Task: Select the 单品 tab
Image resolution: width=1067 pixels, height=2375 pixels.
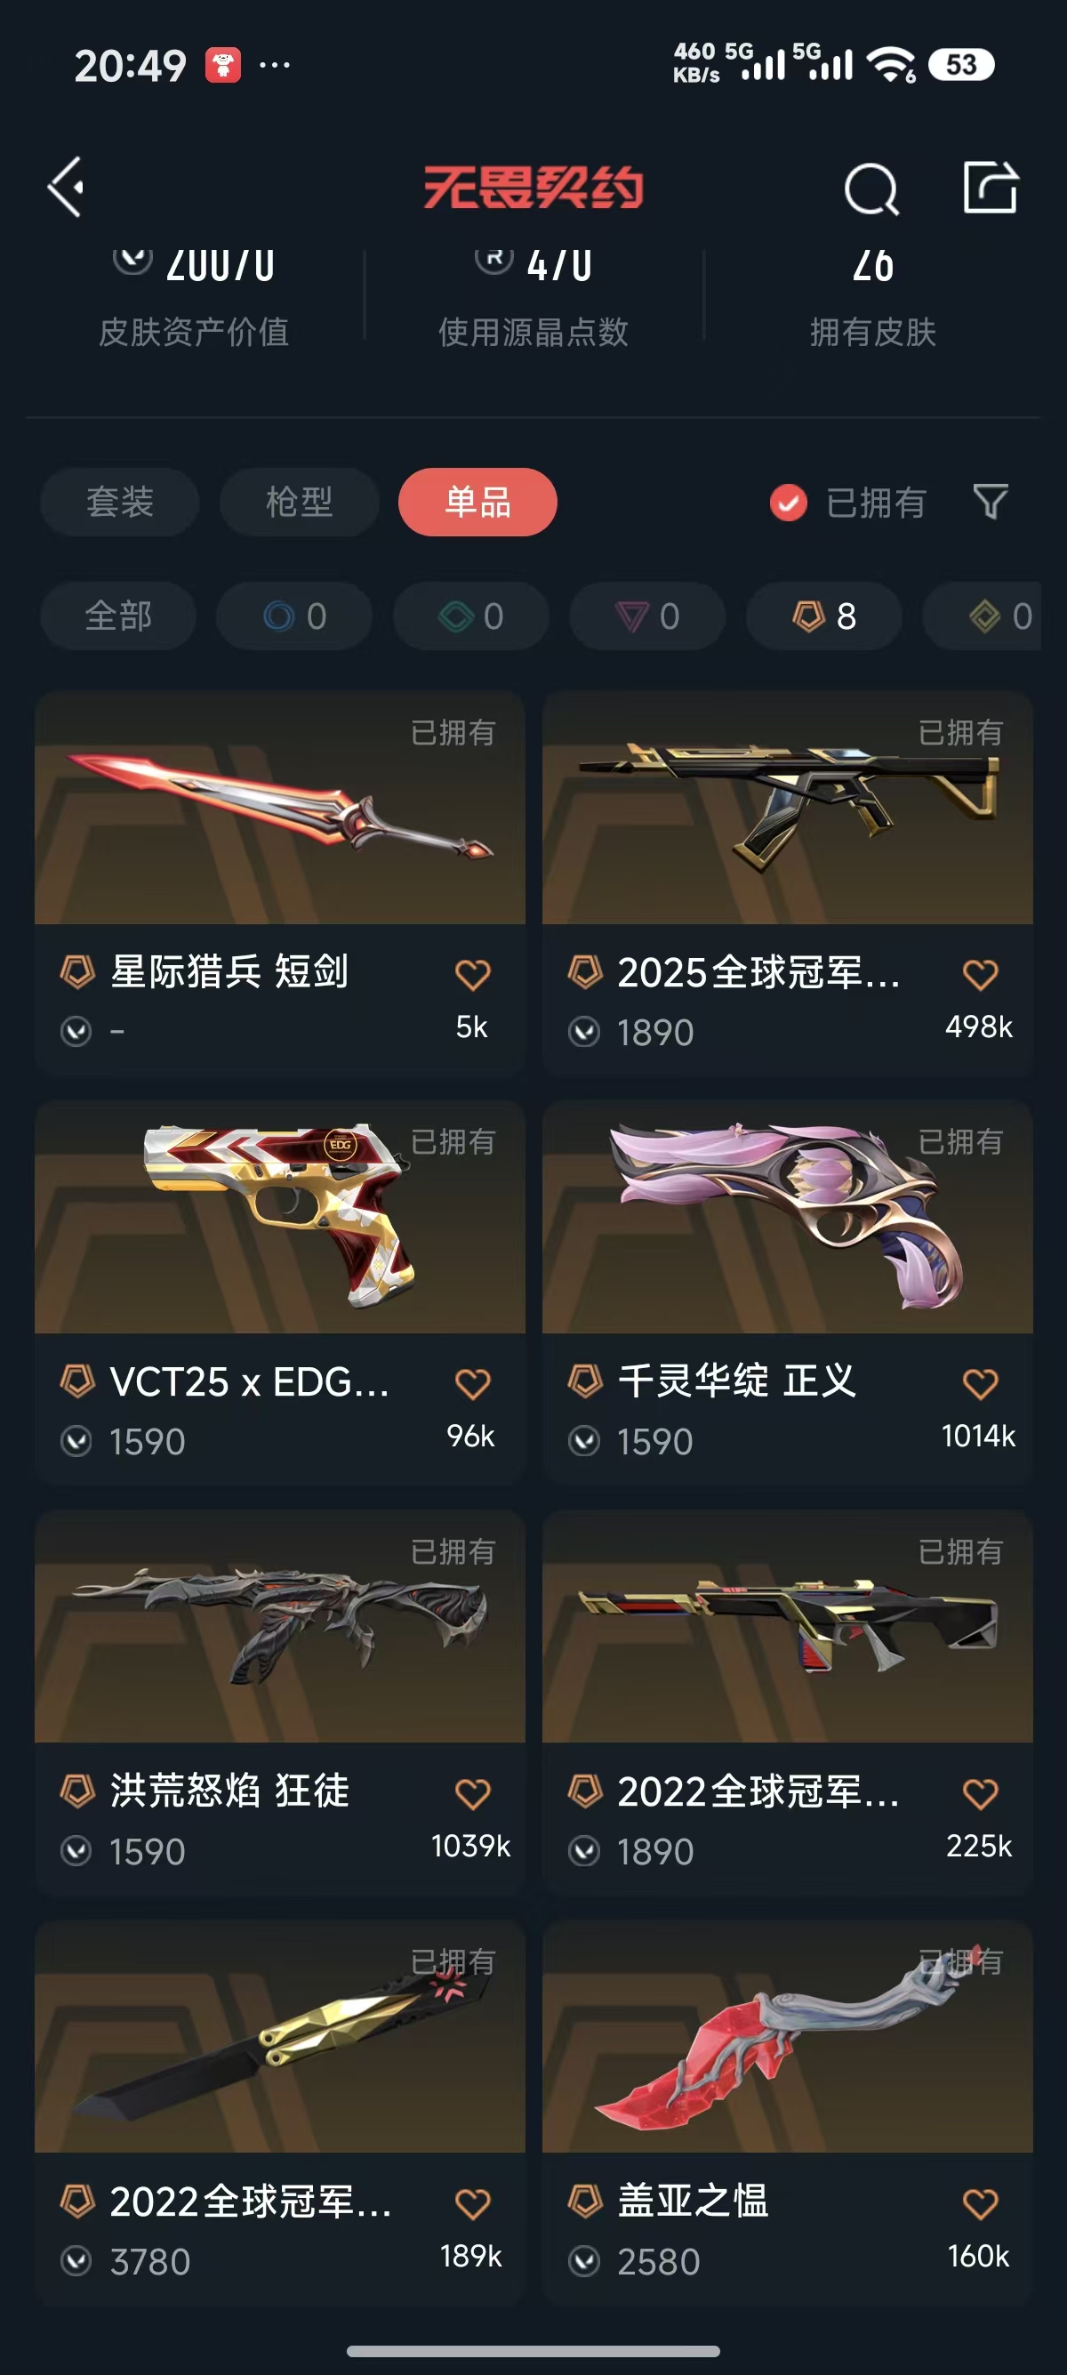Action: (477, 502)
